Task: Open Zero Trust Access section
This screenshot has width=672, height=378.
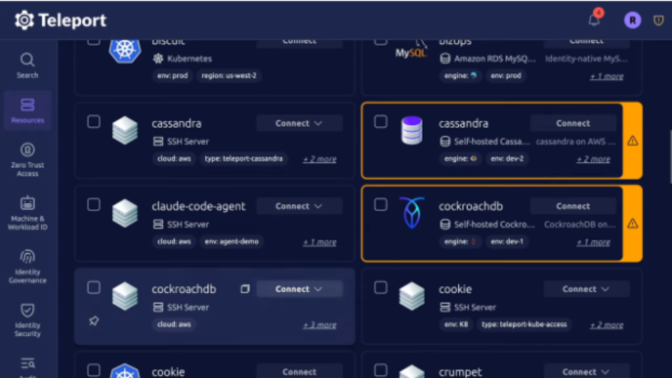Action: pos(28,160)
